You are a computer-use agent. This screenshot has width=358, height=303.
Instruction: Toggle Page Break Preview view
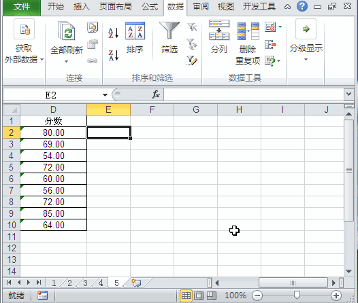(212, 296)
